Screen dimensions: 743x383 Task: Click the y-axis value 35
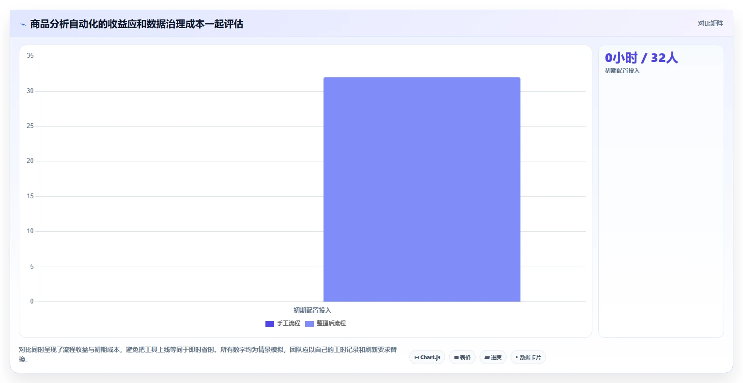pyautogui.click(x=30, y=56)
